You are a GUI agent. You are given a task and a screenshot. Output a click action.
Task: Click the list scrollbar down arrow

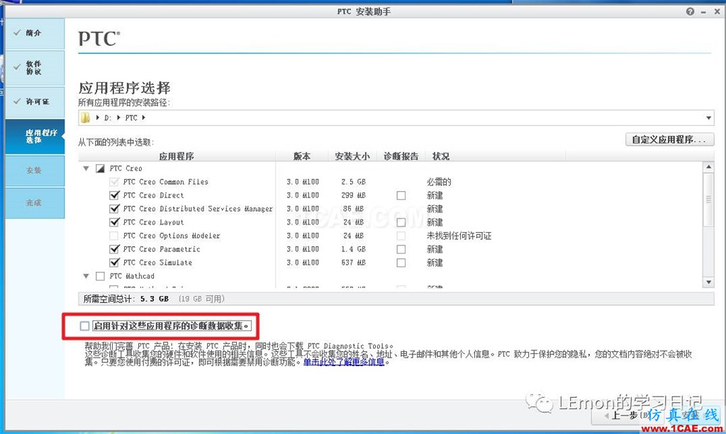pos(708,282)
